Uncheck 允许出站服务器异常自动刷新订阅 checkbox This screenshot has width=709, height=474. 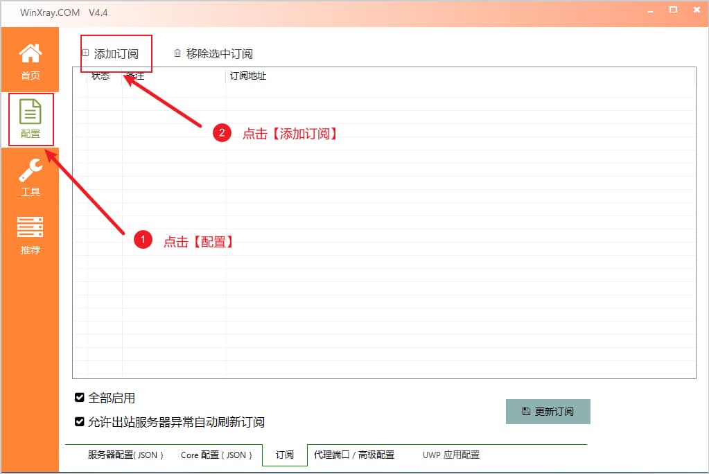80,421
